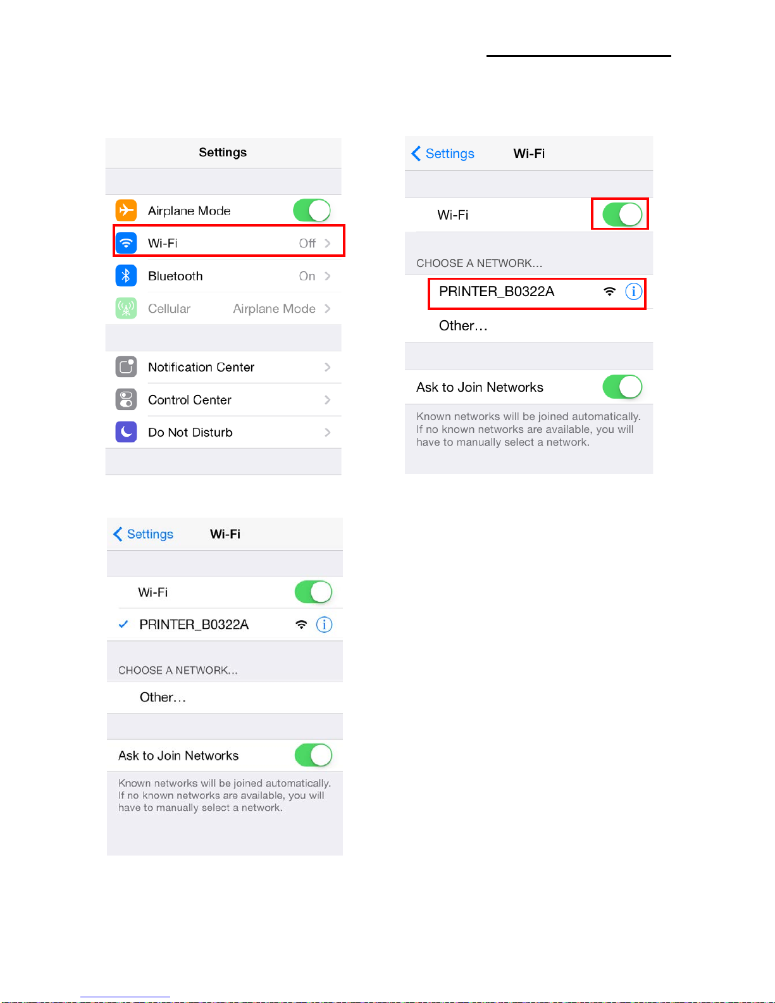Tap the orange Airplane Mode icon
Screen dimensions: 775x1003
tap(126, 210)
